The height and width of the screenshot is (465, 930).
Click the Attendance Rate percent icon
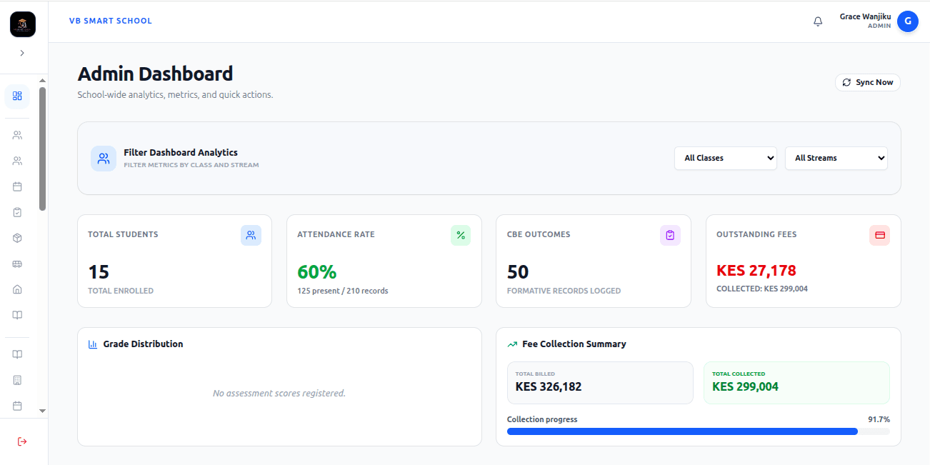(461, 235)
